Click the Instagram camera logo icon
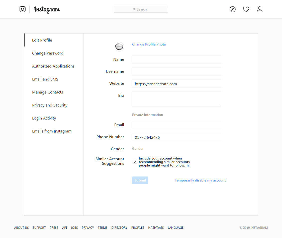 pyautogui.click(x=23, y=9)
